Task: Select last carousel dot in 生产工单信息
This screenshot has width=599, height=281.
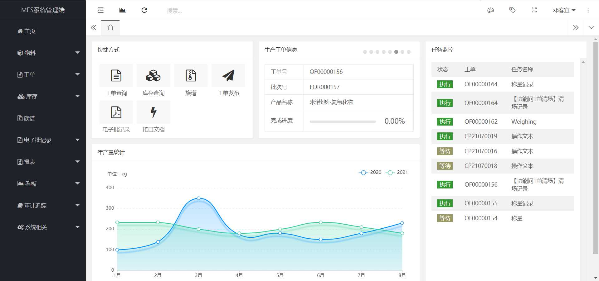Action: coord(409,52)
